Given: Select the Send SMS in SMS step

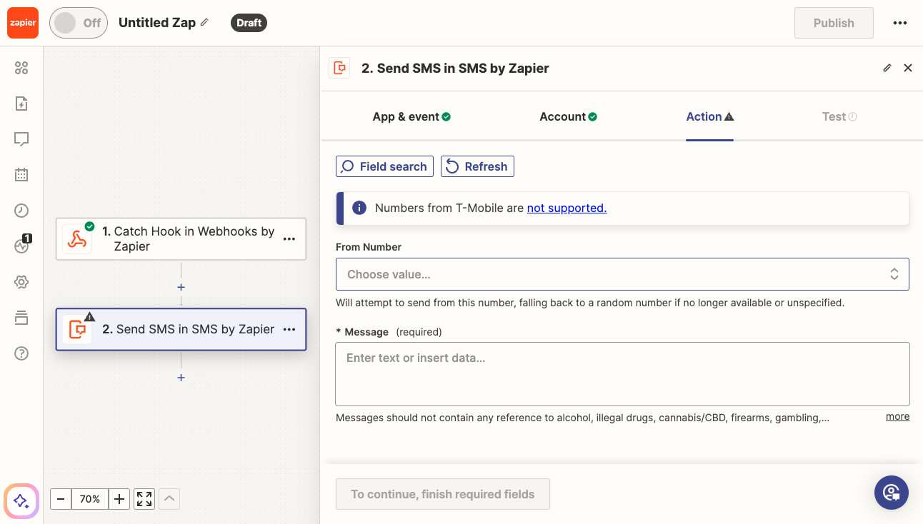Looking at the screenshot, I should pyautogui.click(x=181, y=329).
